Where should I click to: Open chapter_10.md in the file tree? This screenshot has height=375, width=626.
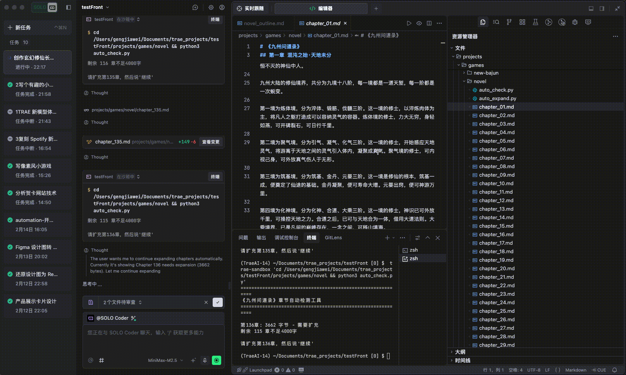496,184
